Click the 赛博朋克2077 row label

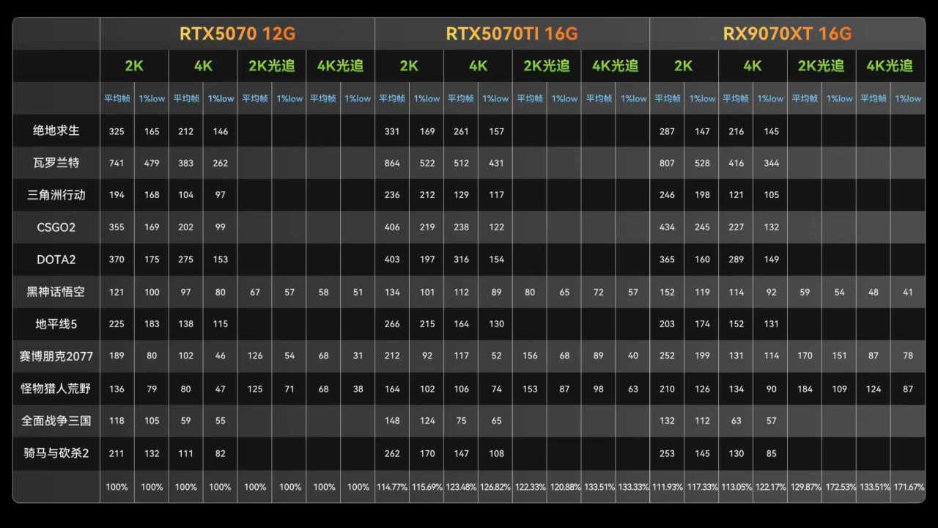[x=56, y=356]
